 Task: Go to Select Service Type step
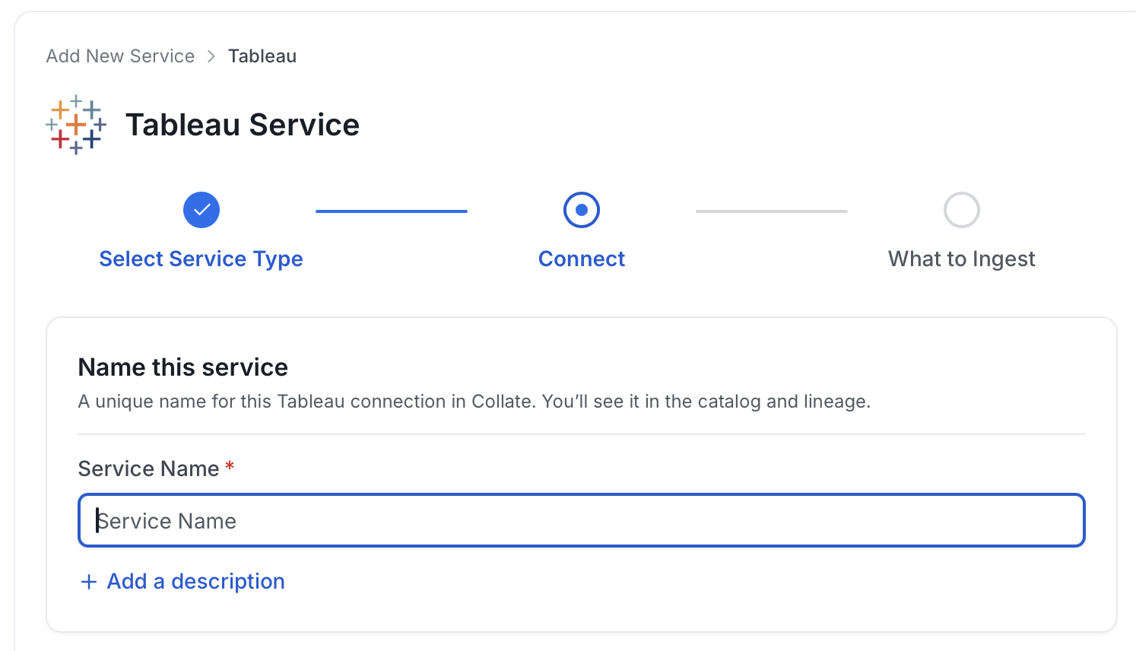coord(201,259)
